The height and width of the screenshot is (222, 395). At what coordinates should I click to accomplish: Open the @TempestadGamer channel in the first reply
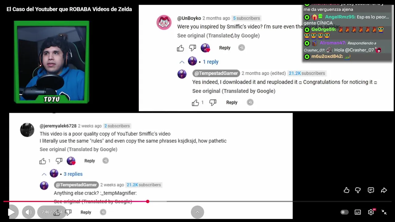(x=216, y=73)
